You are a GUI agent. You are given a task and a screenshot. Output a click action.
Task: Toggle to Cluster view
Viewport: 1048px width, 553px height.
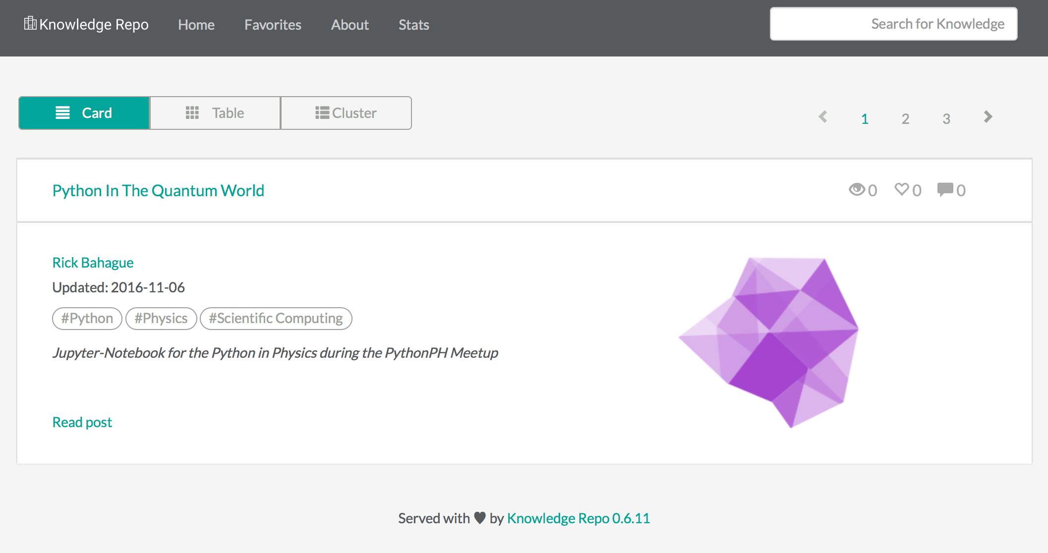[x=346, y=112]
